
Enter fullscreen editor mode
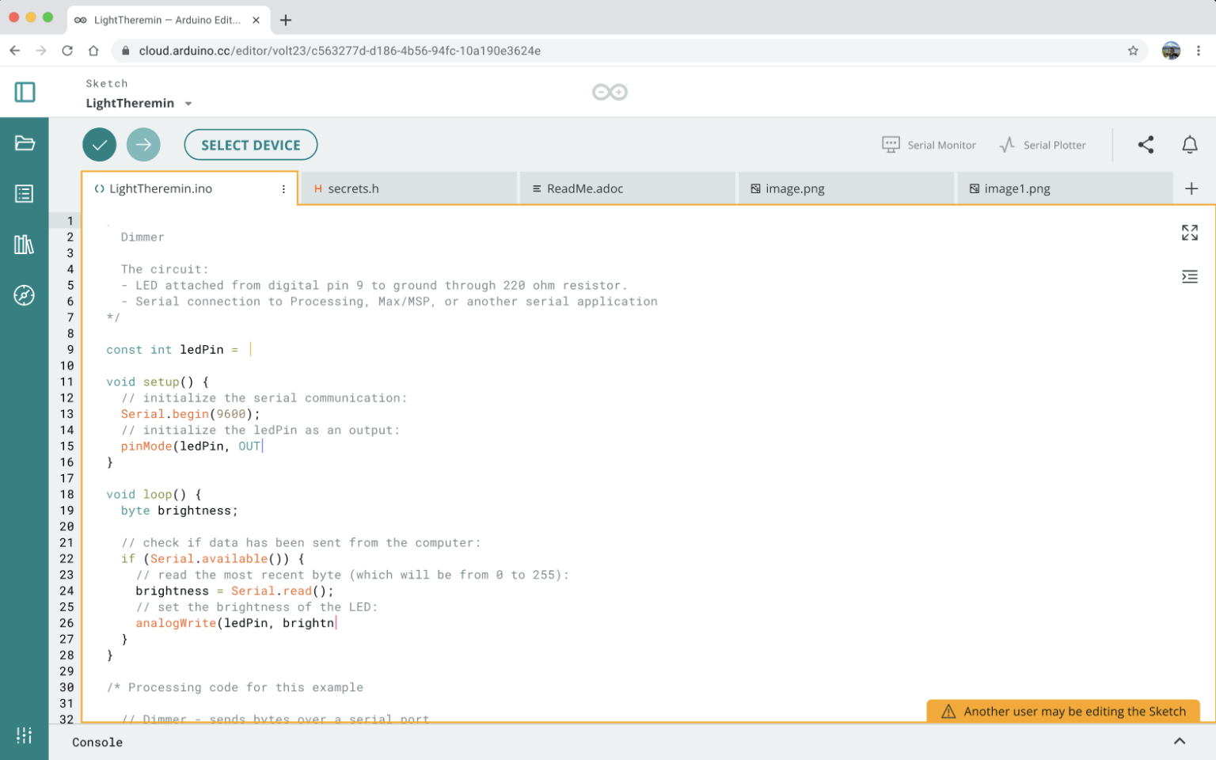(x=1190, y=232)
